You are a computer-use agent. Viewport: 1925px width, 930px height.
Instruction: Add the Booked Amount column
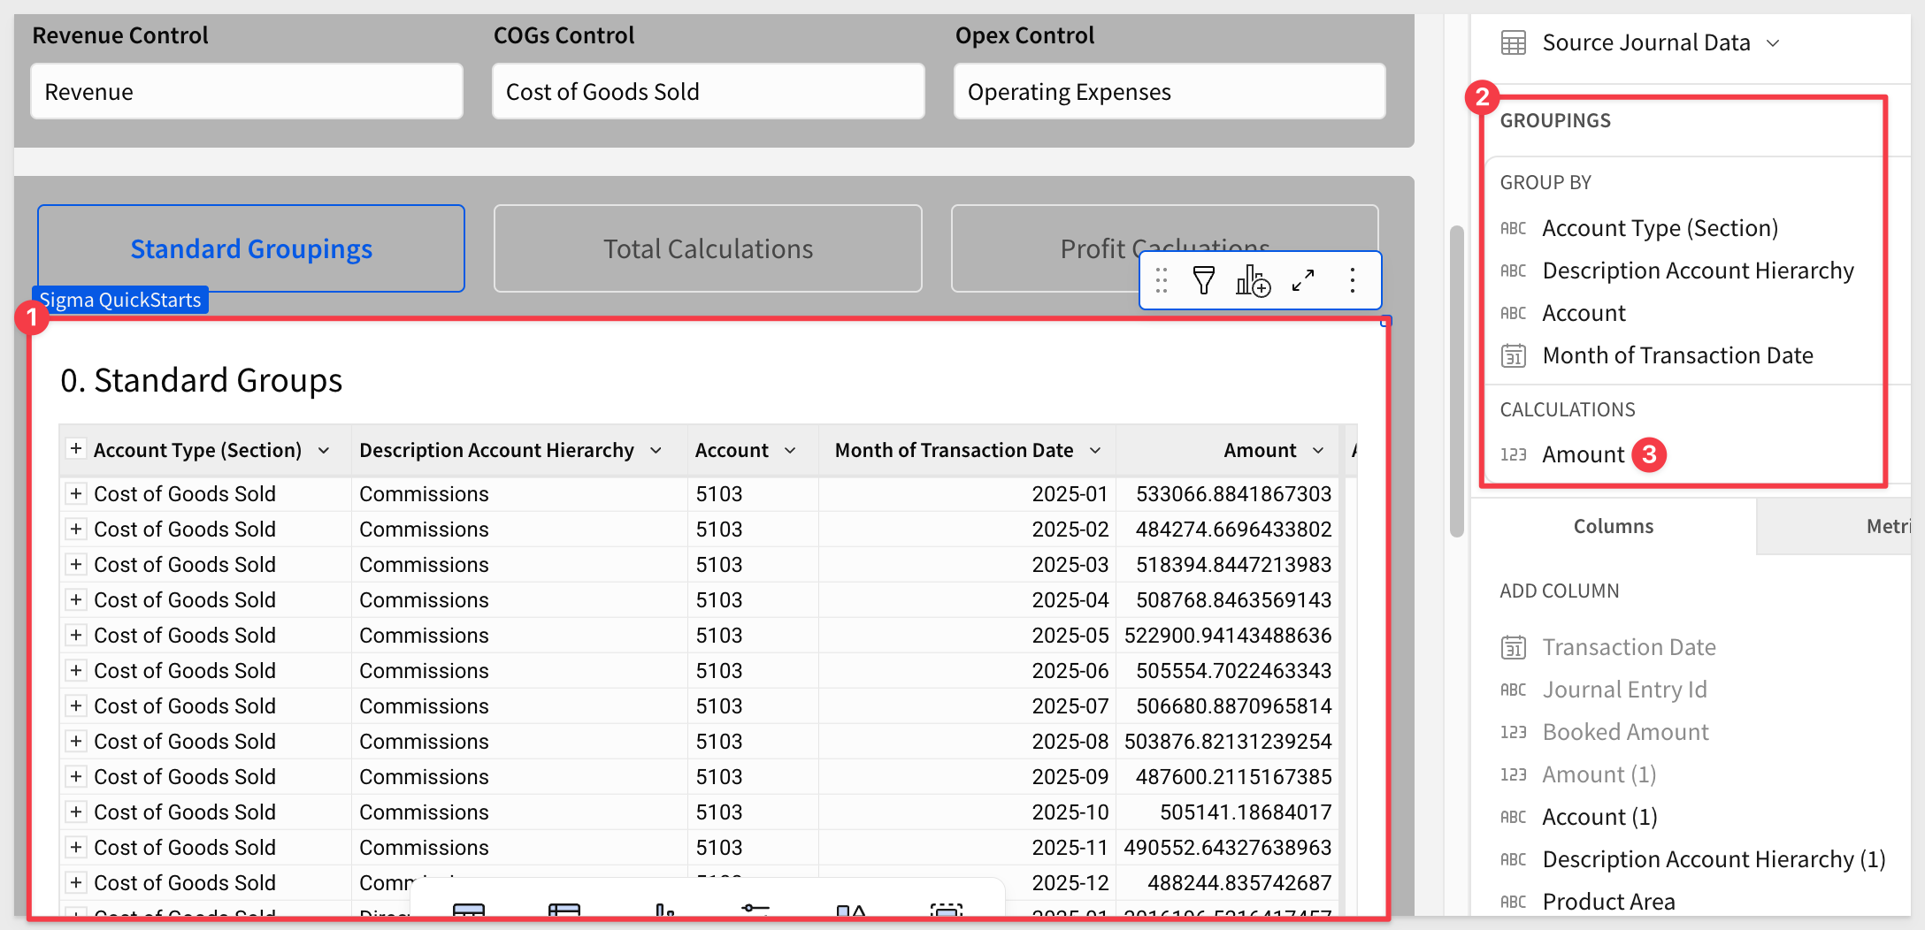point(1625,732)
